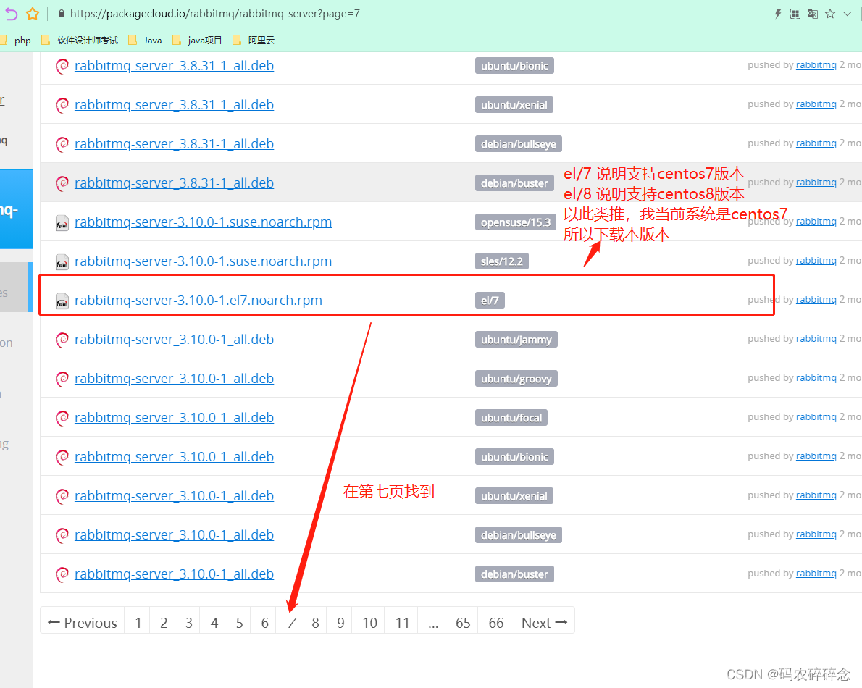
Task: Go to page 6
Action: click(265, 623)
